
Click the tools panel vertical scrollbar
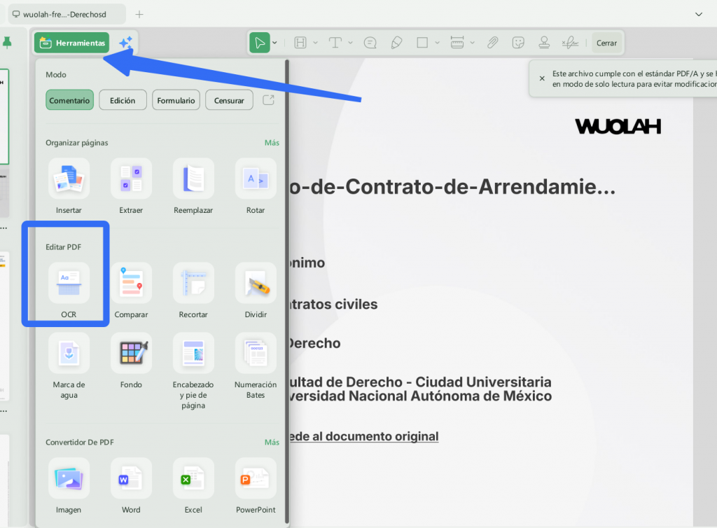[286, 291]
